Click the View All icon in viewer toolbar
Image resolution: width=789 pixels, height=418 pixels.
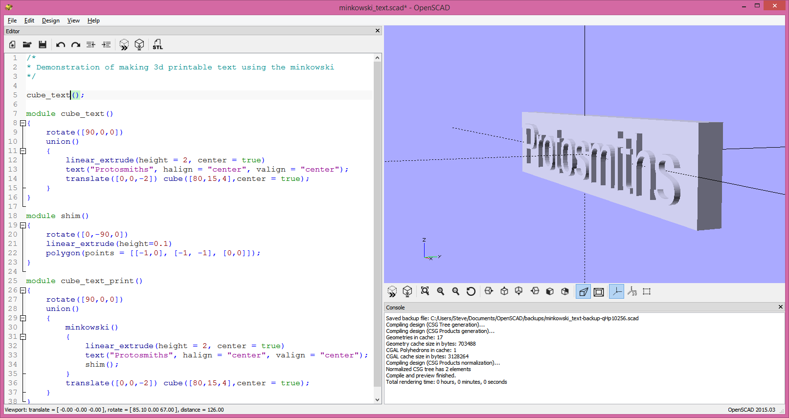[x=425, y=291]
